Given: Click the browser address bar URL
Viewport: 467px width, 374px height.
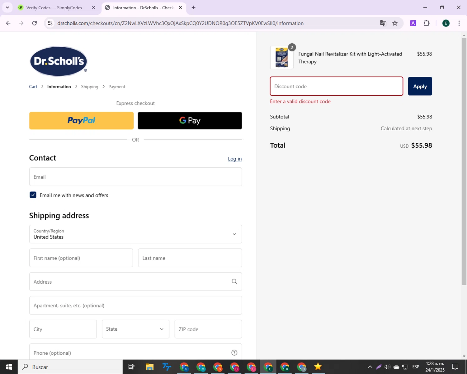Looking at the screenshot, I should pos(180,23).
